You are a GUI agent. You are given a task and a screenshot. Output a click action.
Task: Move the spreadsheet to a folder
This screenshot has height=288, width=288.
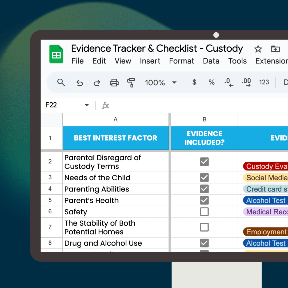275,49
